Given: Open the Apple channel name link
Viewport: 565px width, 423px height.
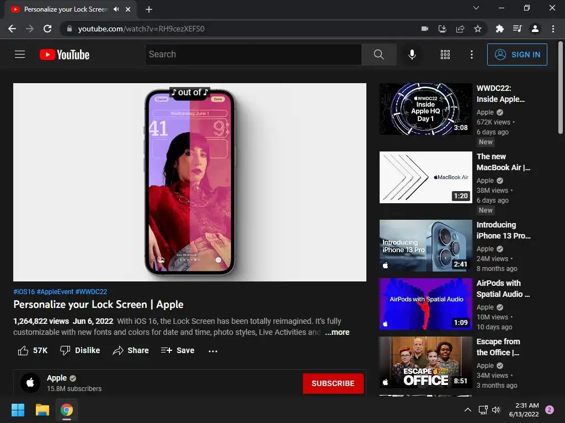Looking at the screenshot, I should tap(57, 378).
